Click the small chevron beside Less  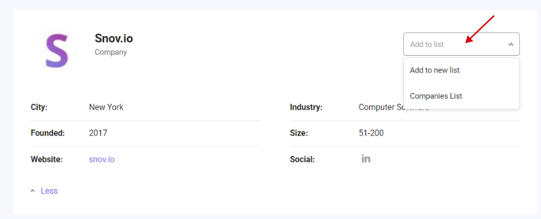[x=33, y=191]
